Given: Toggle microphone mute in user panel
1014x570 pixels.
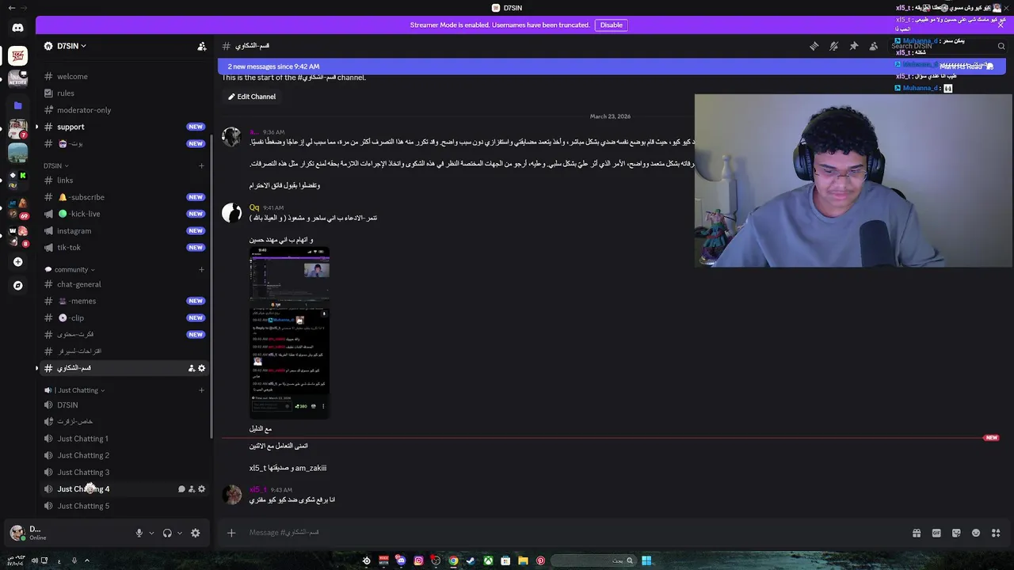Looking at the screenshot, I should point(139,533).
